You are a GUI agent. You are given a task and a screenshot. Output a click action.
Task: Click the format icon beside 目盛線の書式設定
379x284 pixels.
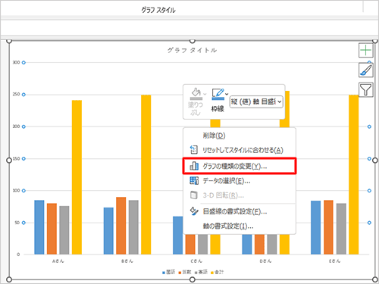194,211
